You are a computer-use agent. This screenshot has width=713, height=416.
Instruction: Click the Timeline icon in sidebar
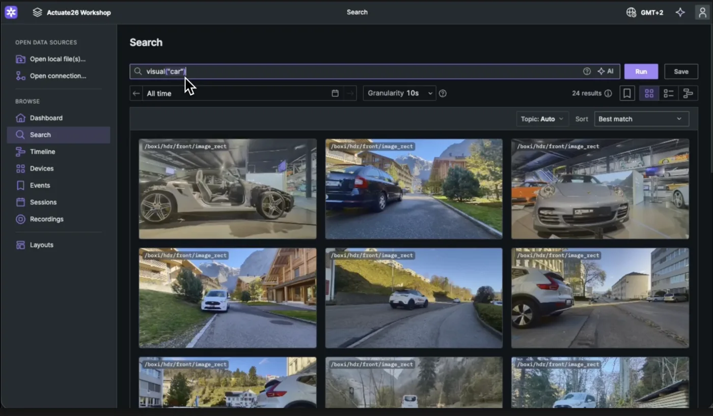click(20, 152)
